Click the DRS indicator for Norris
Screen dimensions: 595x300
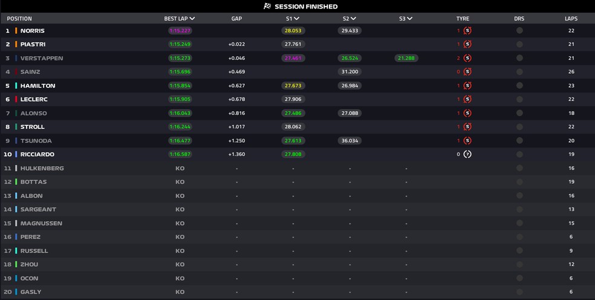(x=519, y=31)
